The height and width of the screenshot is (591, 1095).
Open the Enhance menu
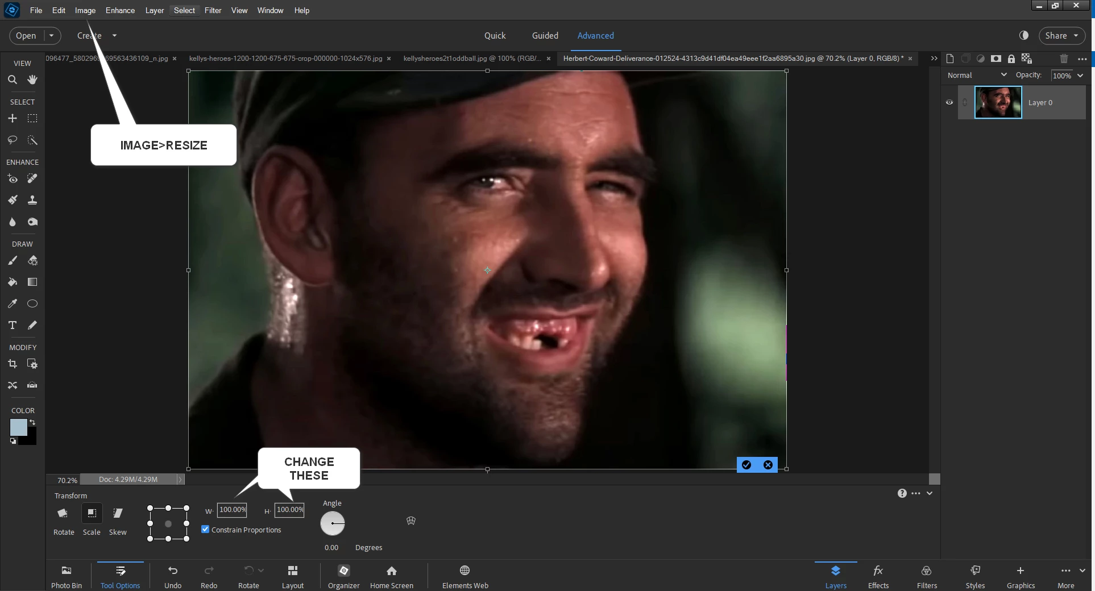click(120, 10)
